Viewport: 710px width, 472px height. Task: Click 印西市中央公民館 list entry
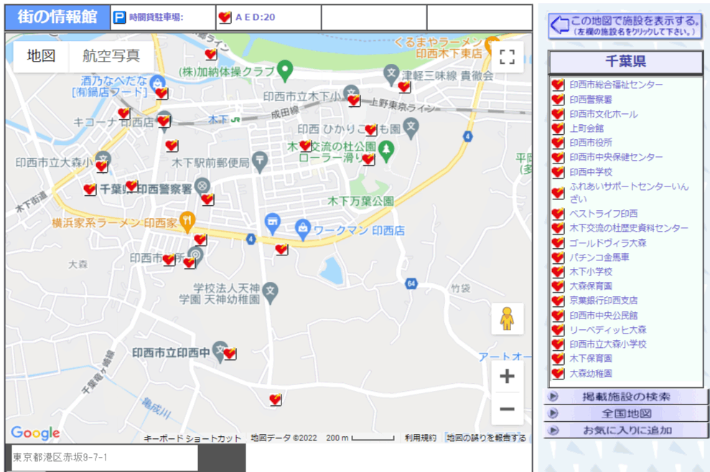pyautogui.click(x=603, y=316)
